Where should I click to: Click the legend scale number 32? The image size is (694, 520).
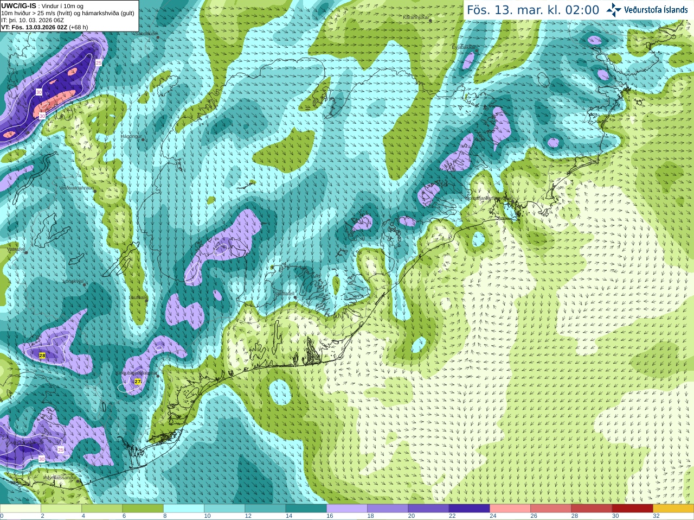coord(656,516)
